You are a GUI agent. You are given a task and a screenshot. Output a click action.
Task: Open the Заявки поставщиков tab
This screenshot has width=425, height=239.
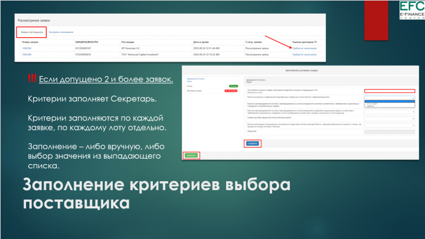32,32
